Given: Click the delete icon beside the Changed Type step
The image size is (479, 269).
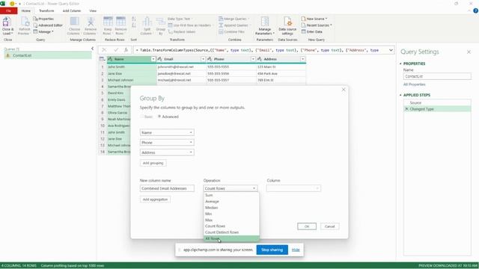Looking at the screenshot, I should tap(406, 109).
